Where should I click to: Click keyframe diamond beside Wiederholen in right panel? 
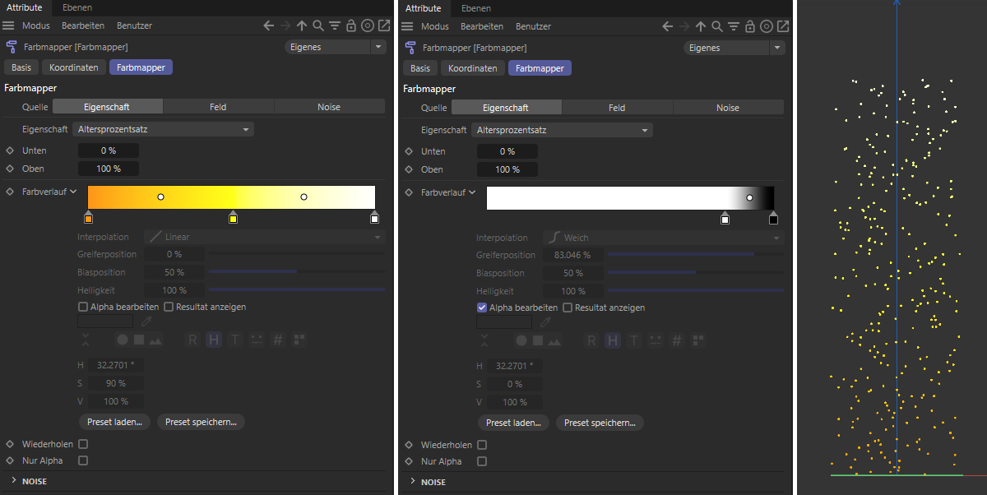click(409, 445)
